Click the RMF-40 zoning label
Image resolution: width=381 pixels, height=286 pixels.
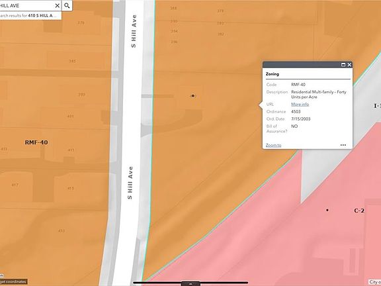coord(36,142)
